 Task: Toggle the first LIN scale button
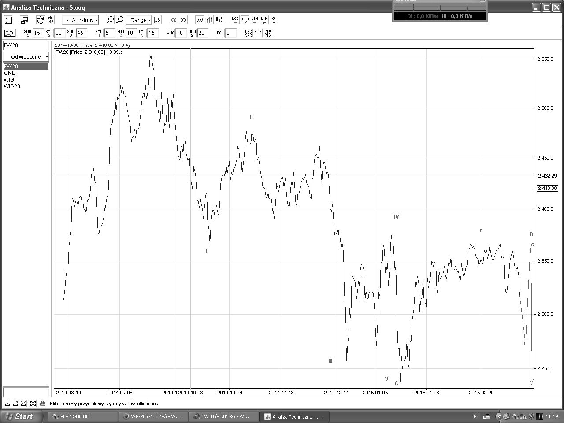click(255, 20)
